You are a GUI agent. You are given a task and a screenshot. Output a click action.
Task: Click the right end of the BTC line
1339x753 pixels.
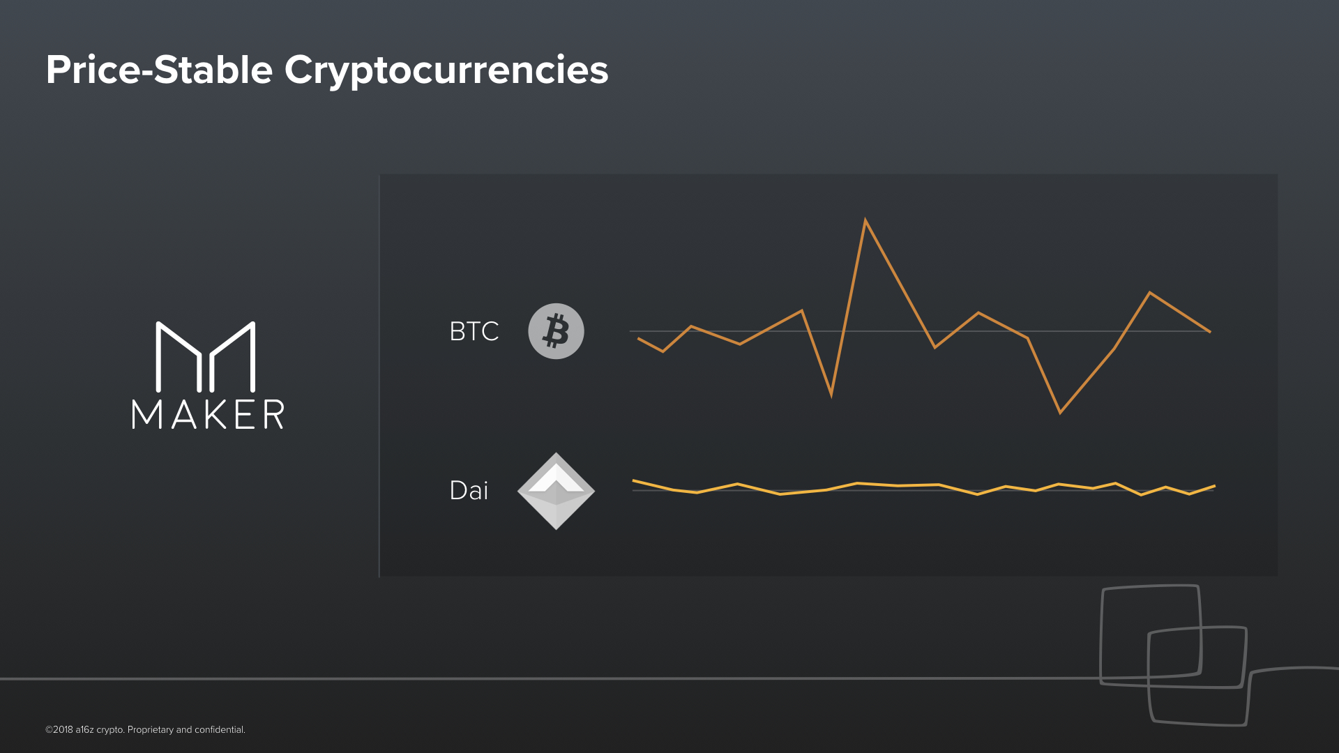1210,332
